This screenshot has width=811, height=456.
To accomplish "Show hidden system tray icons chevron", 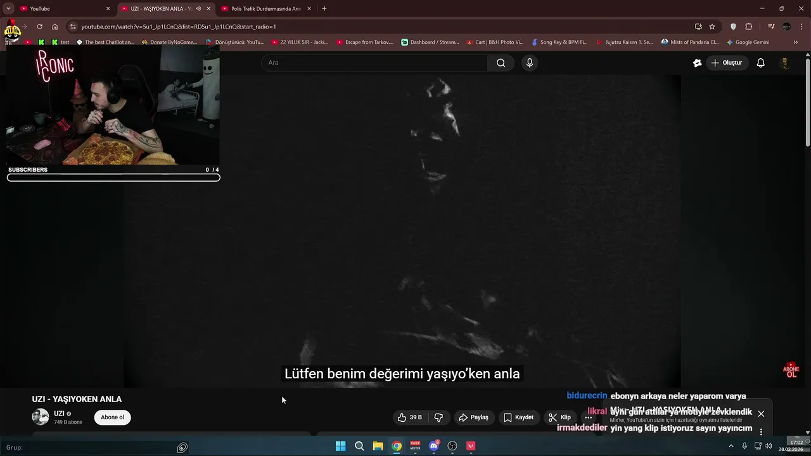I will [731, 446].
